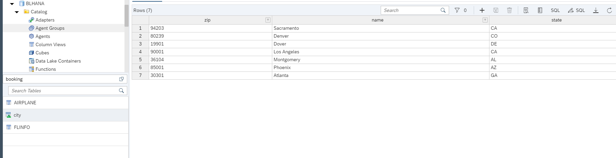Click the Search Tables input field

tap(63, 91)
